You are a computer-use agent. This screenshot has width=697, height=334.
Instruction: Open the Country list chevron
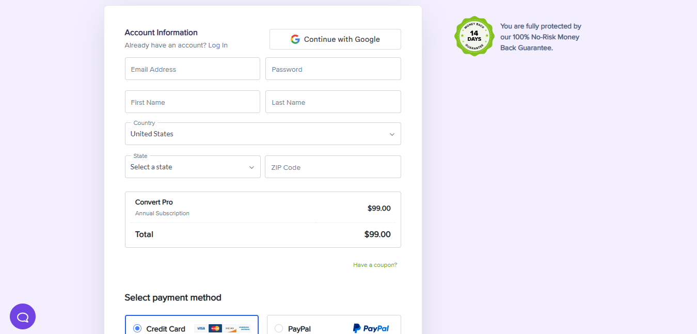click(x=392, y=134)
